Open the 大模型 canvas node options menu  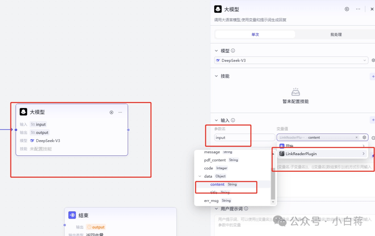(x=120, y=112)
